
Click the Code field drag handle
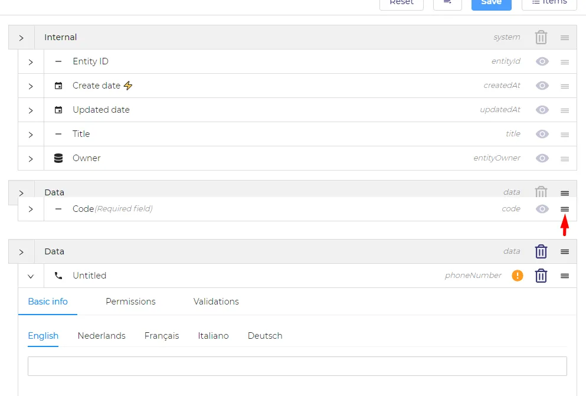(x=565, y=209)
